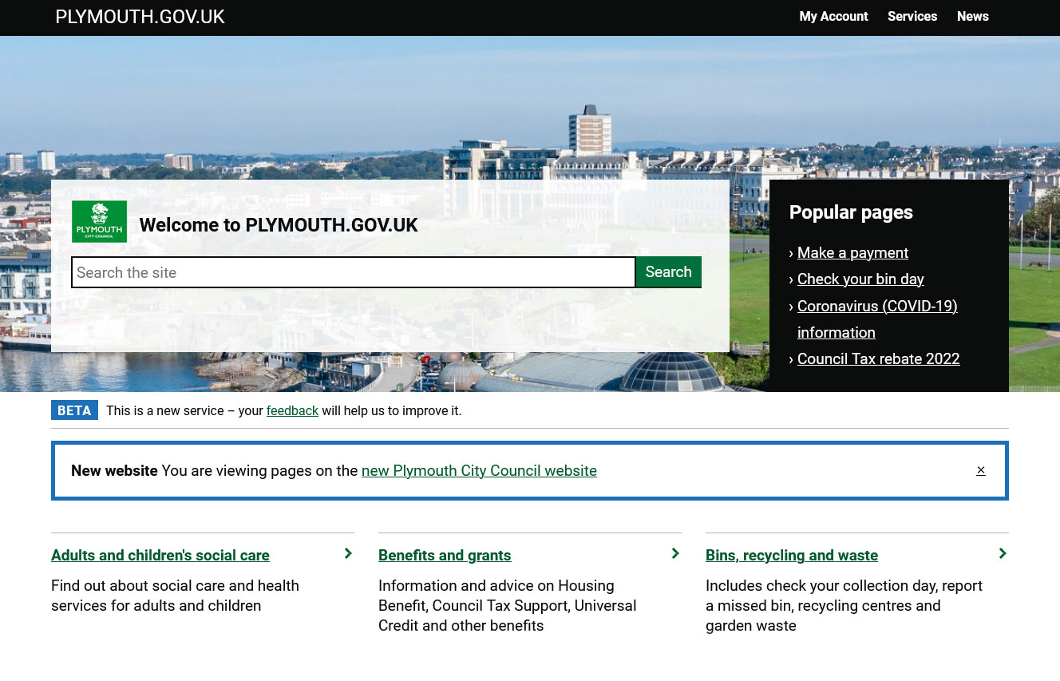
Task: Click the chevron beside Adults and children's social care
Action: click(348, 553)
